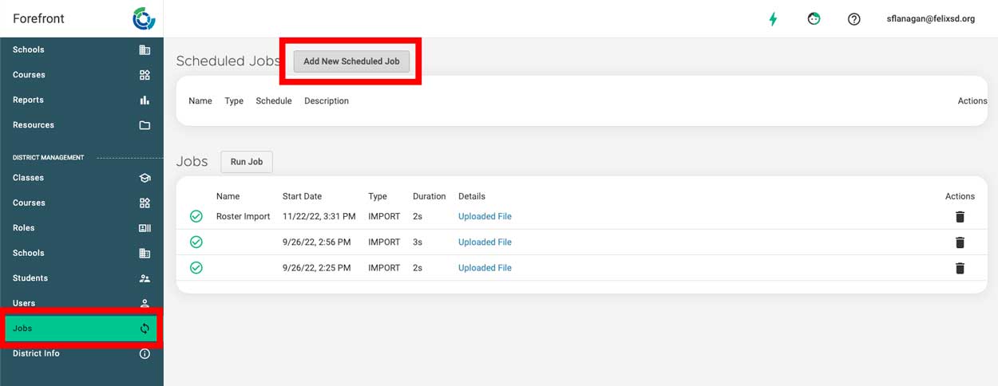Open Resources in the sidebar
The height and width of the screenshot is (386, 998).
point(81,125)
